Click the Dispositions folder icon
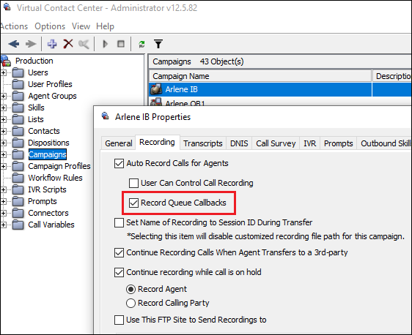The height and width of the screenshot is (335, 412). tap(18, 143)
